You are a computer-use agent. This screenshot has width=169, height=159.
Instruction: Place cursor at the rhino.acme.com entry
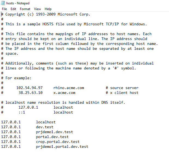69,88
